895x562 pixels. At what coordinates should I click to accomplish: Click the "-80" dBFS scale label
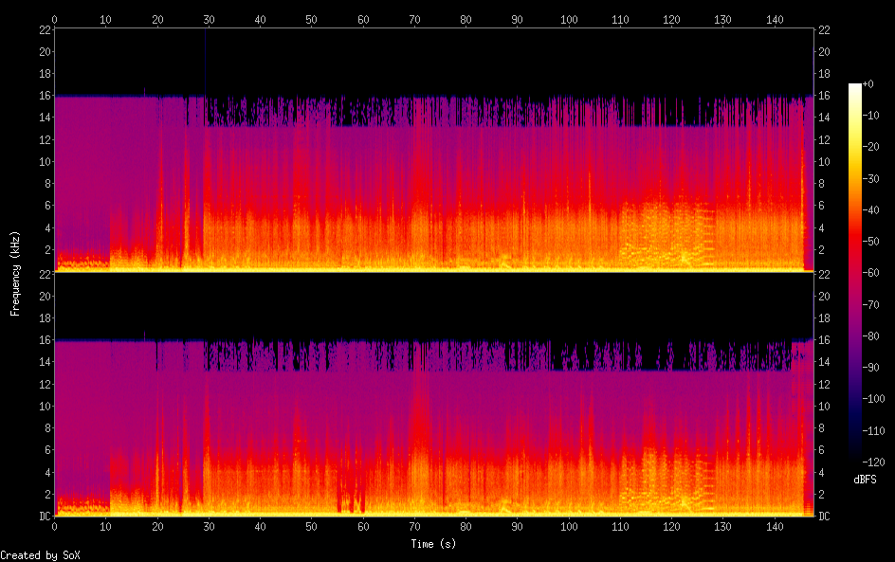[871, 336]
